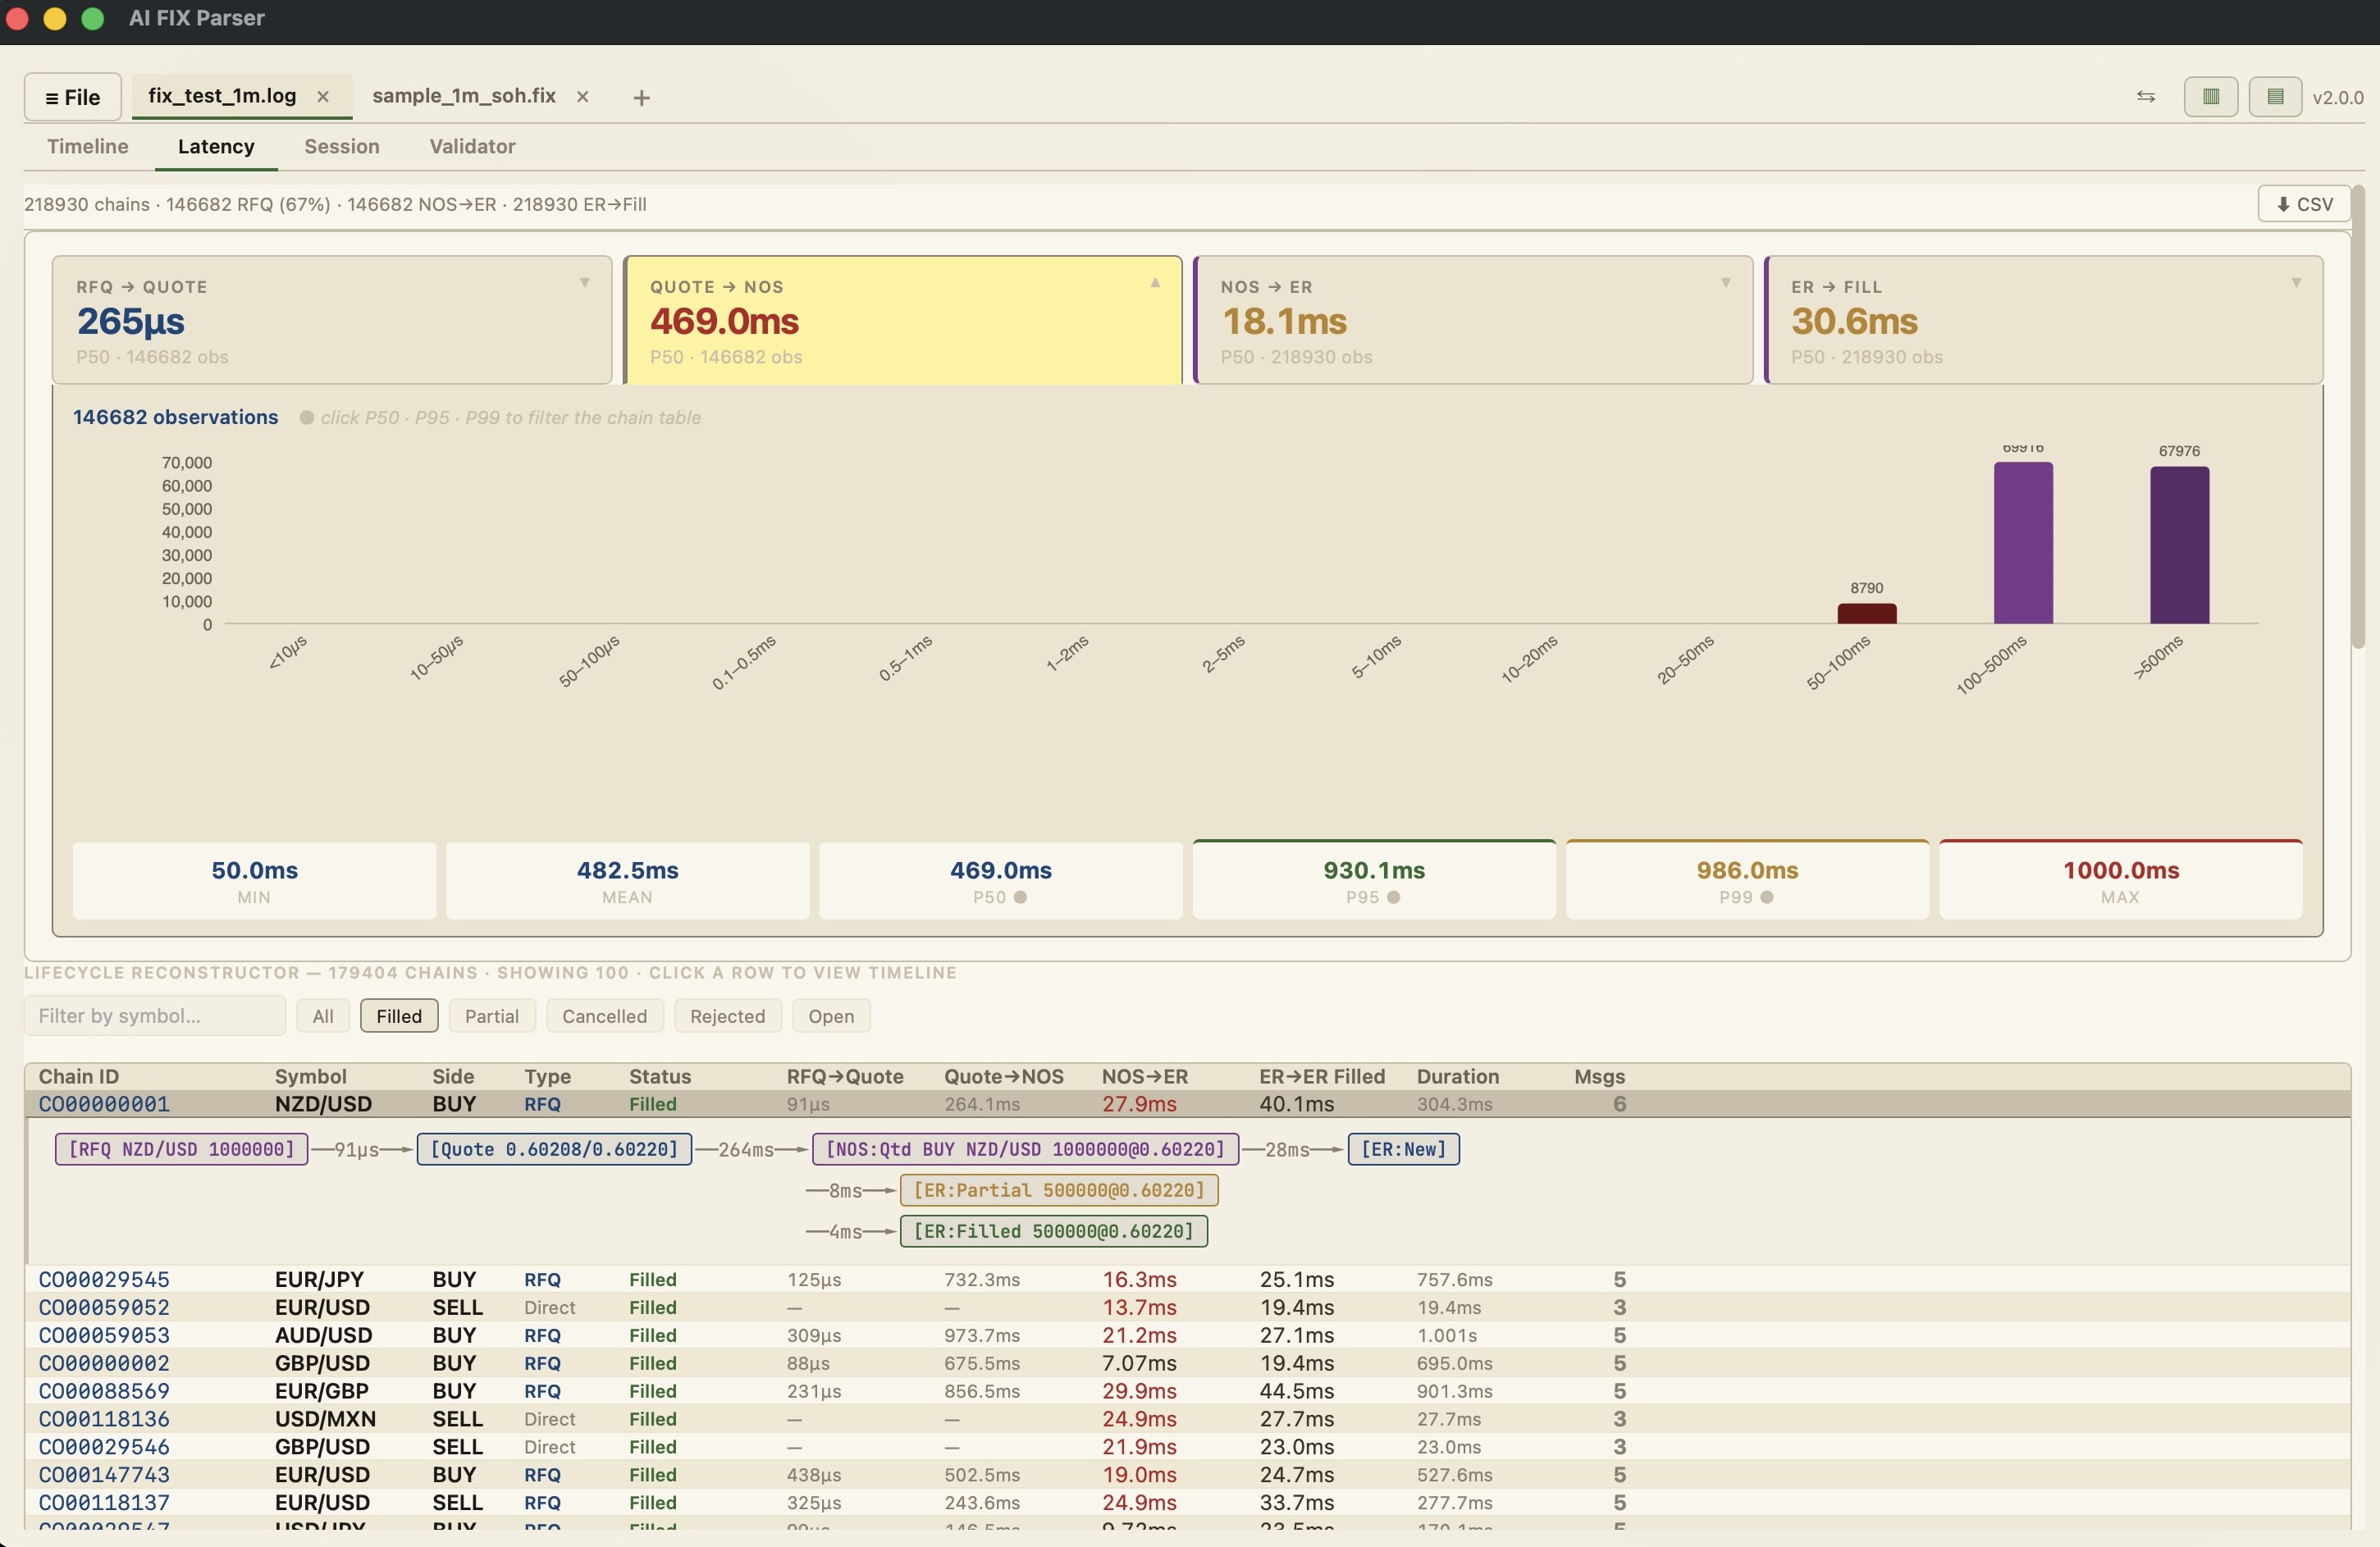
Task: Click the NOS:Qtd BUY NZD/USD node
Action: [x=1025, y=1149]
